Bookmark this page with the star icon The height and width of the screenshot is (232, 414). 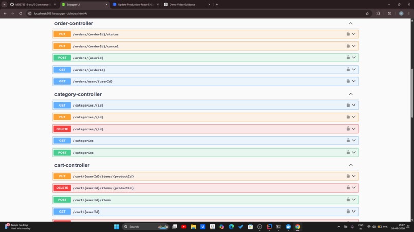coord(367,13)
